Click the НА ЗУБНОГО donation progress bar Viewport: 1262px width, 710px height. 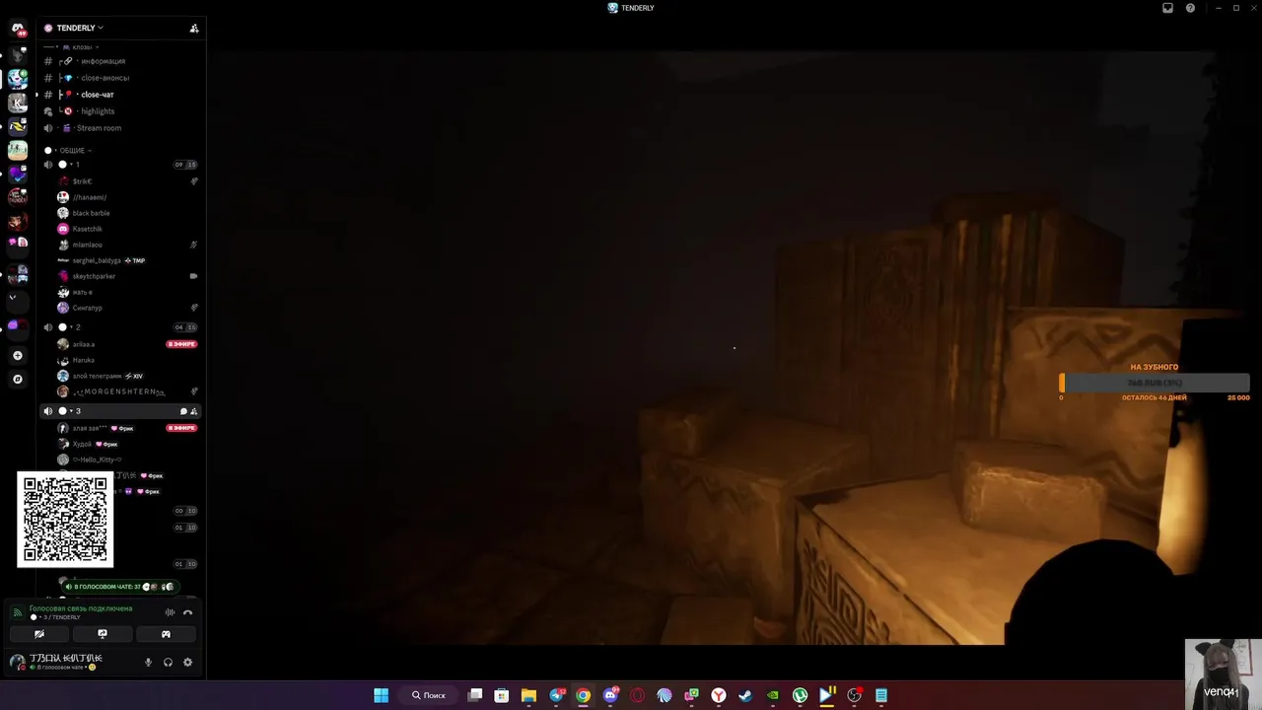pos(1155,383)
